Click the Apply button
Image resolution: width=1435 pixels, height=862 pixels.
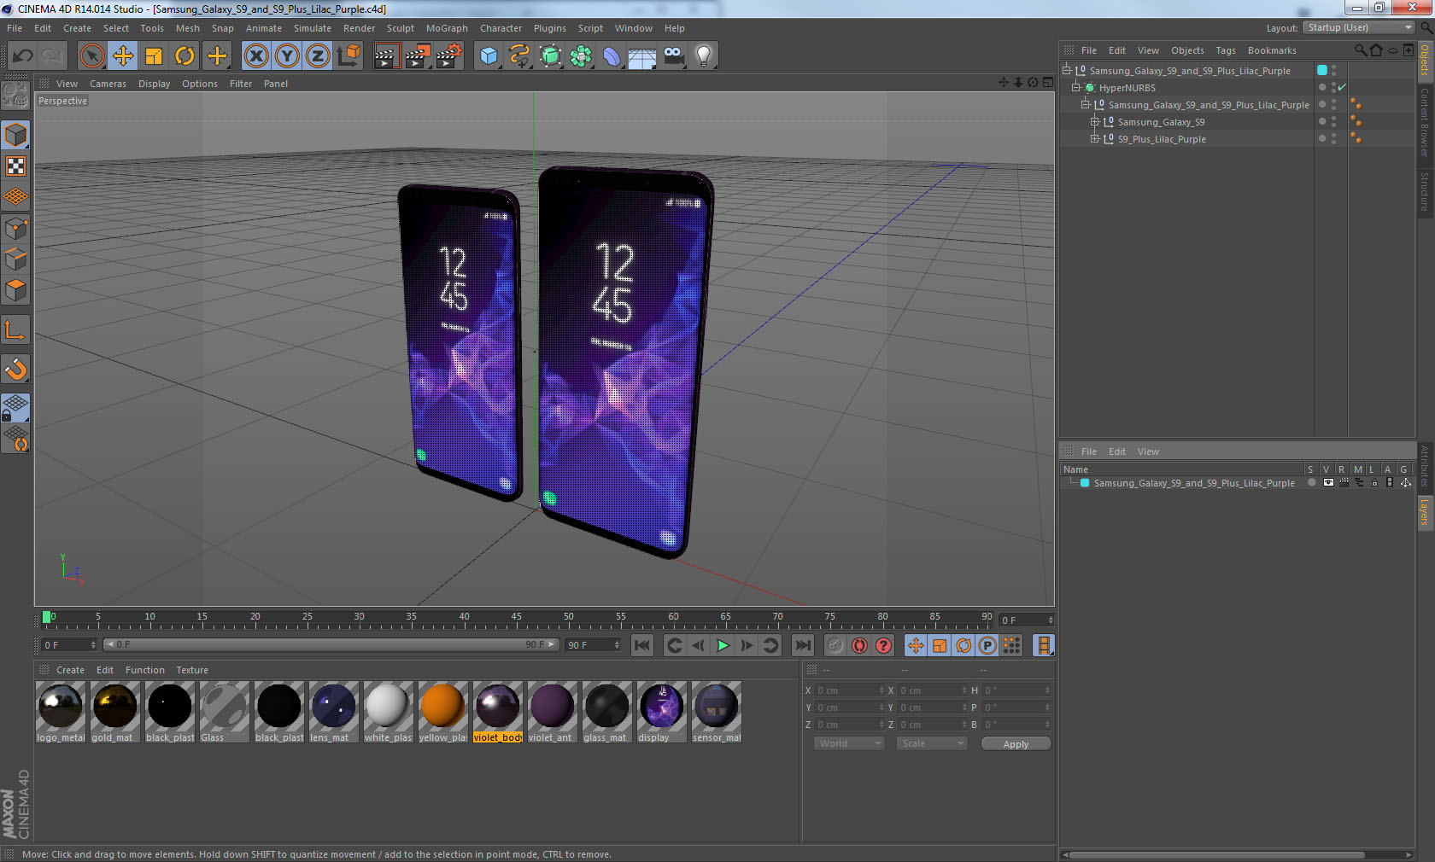click(1016, 744)
